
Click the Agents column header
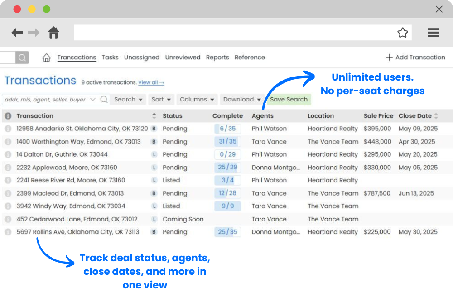point(263,116)
